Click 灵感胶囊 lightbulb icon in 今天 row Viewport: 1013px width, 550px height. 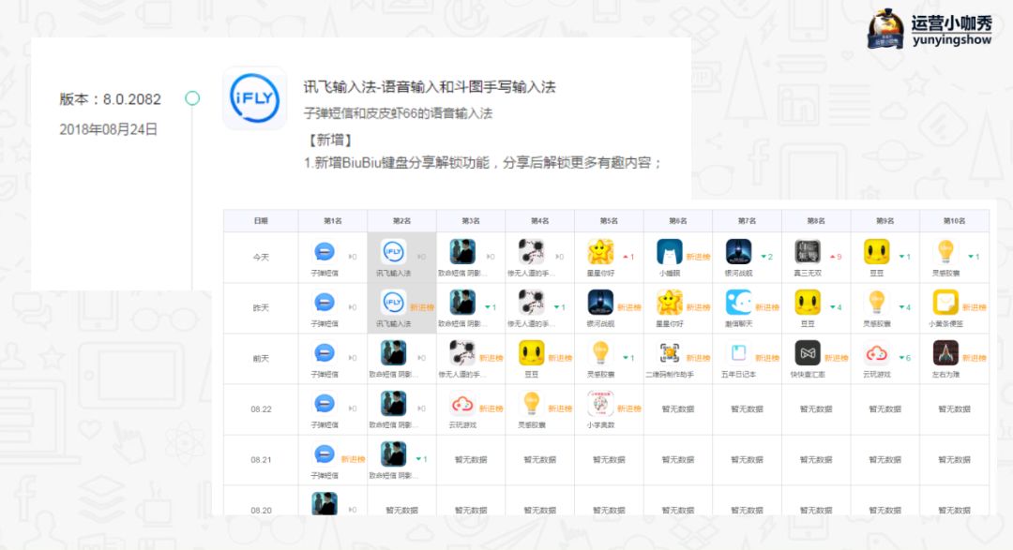coord(945,252)
